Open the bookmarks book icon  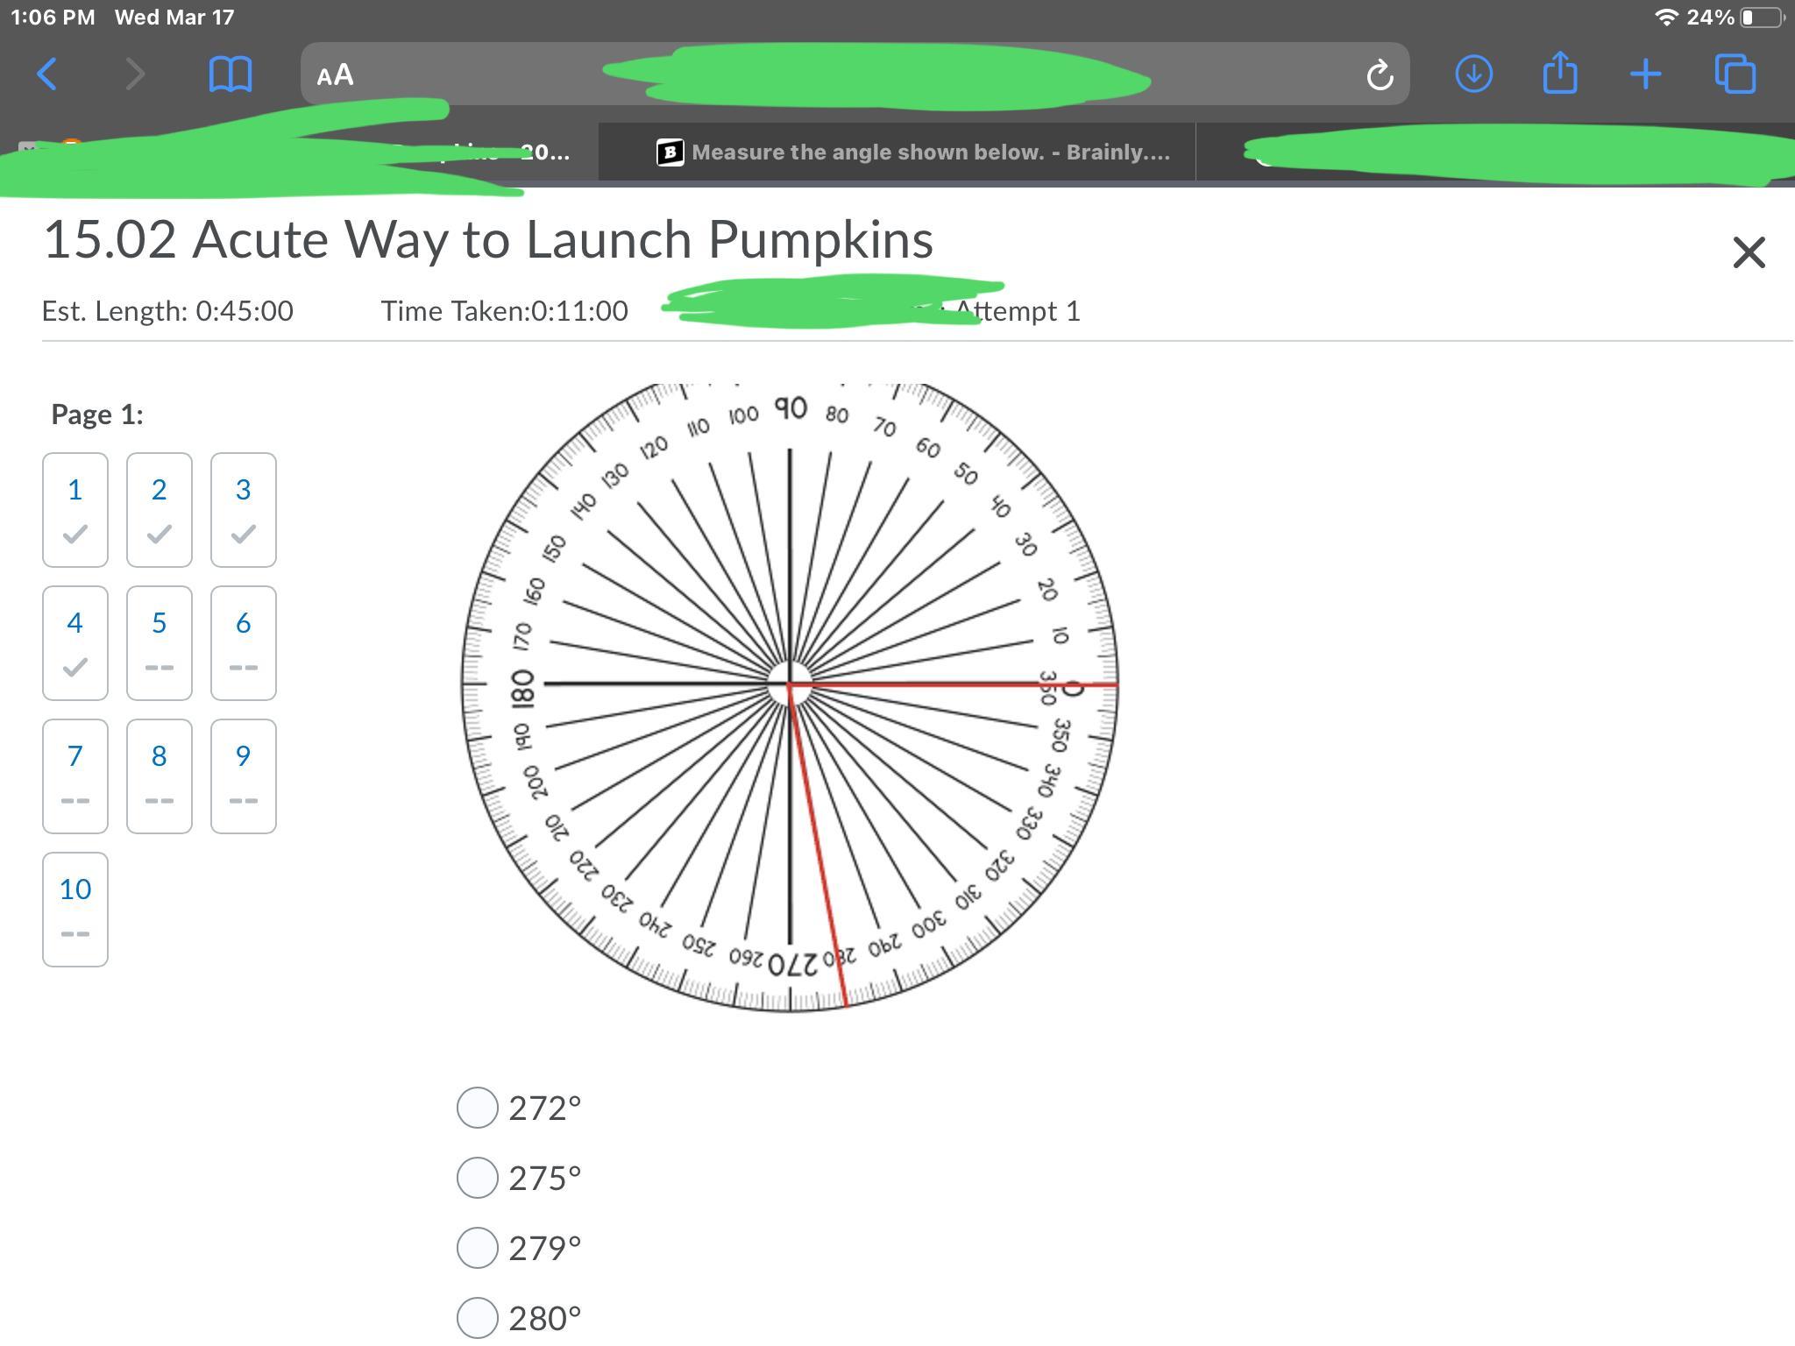[x=231, y=74]
